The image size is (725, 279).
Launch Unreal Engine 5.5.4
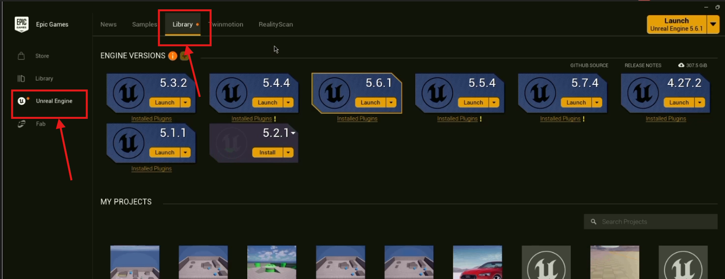[x=473, y=103]
